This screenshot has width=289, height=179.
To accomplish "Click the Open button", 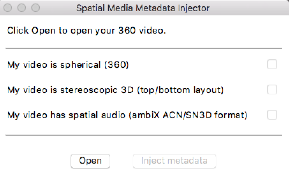I will coord(90,161).
